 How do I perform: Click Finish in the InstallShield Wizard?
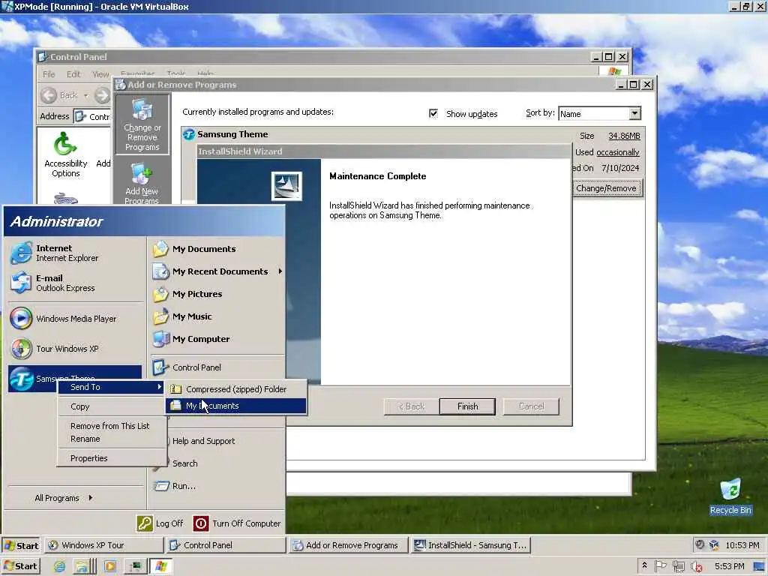[x=467, y=406]
